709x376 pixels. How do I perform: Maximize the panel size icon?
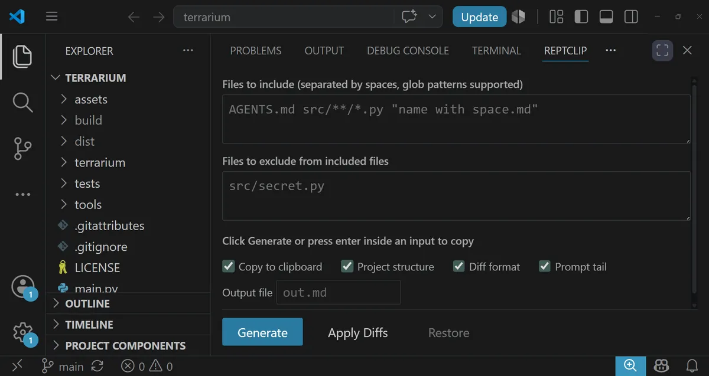(662, 51)
